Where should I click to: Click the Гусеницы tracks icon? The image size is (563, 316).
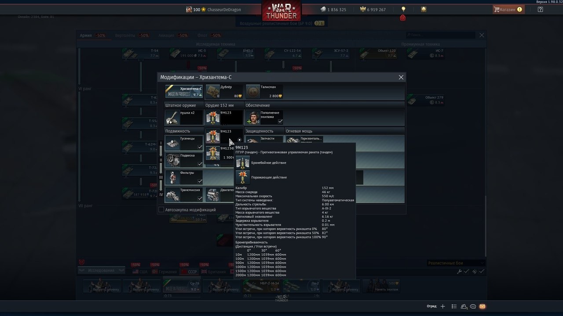click(173, 143)
